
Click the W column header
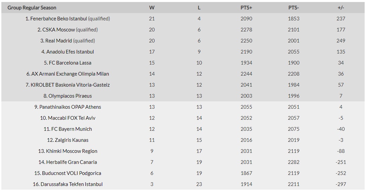(x=152, y=8)
